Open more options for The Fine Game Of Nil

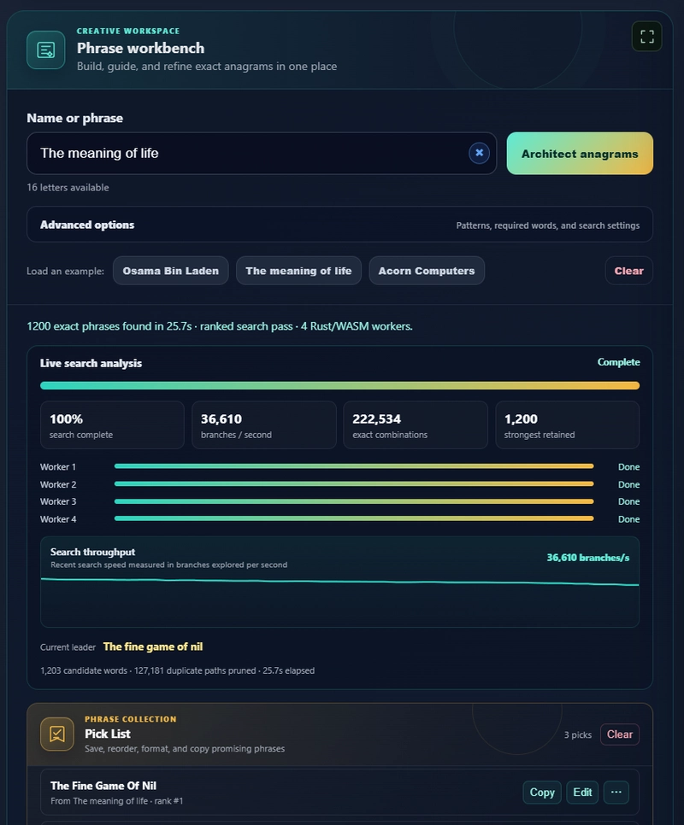click(x=616, y=793)
